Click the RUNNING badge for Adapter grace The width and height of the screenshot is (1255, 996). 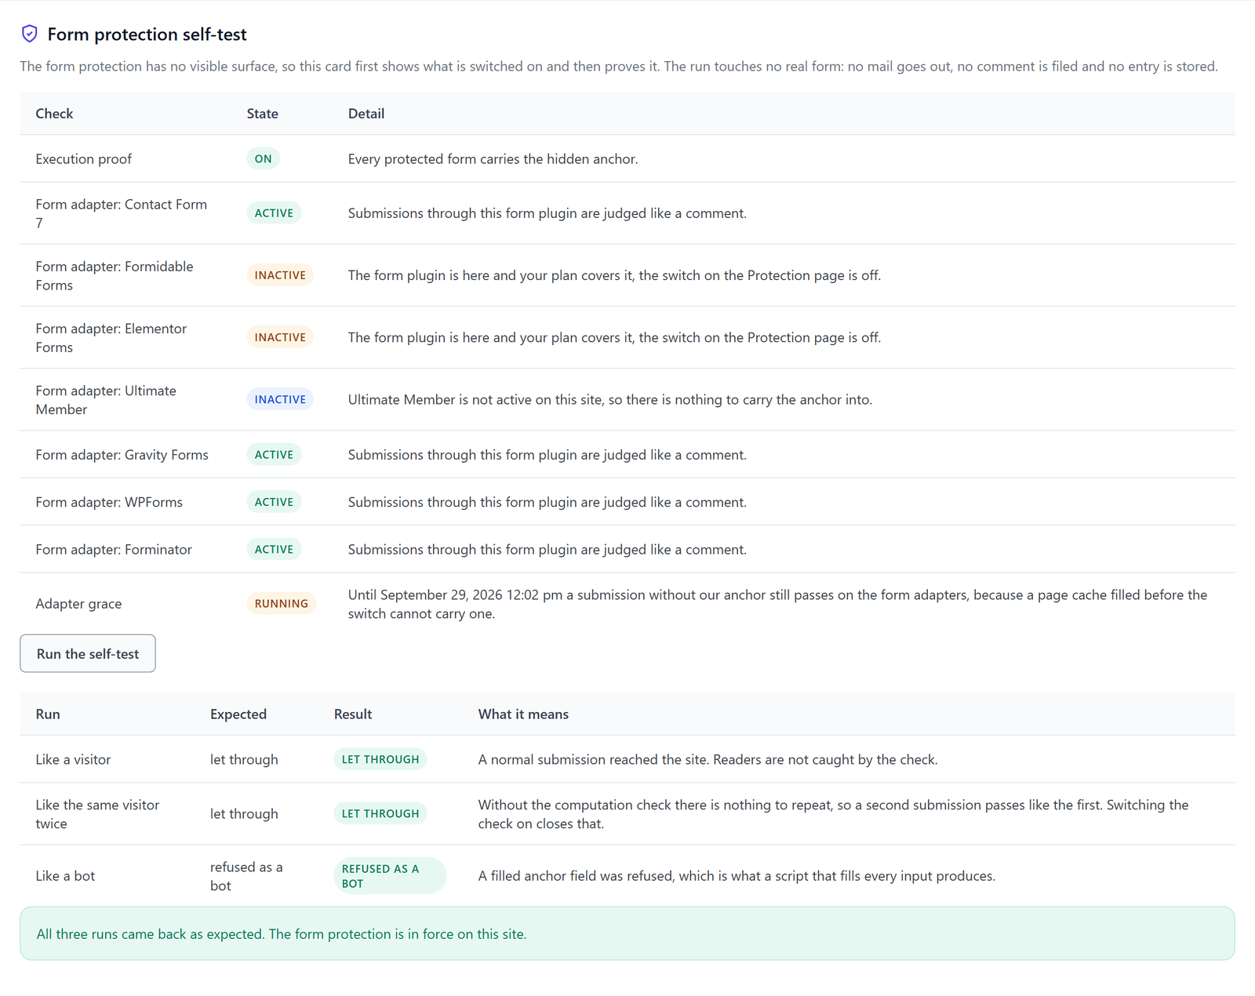click(281, 603)
